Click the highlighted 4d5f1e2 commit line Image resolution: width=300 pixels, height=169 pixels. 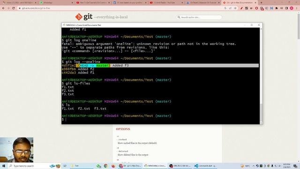[x=160, y=66]
